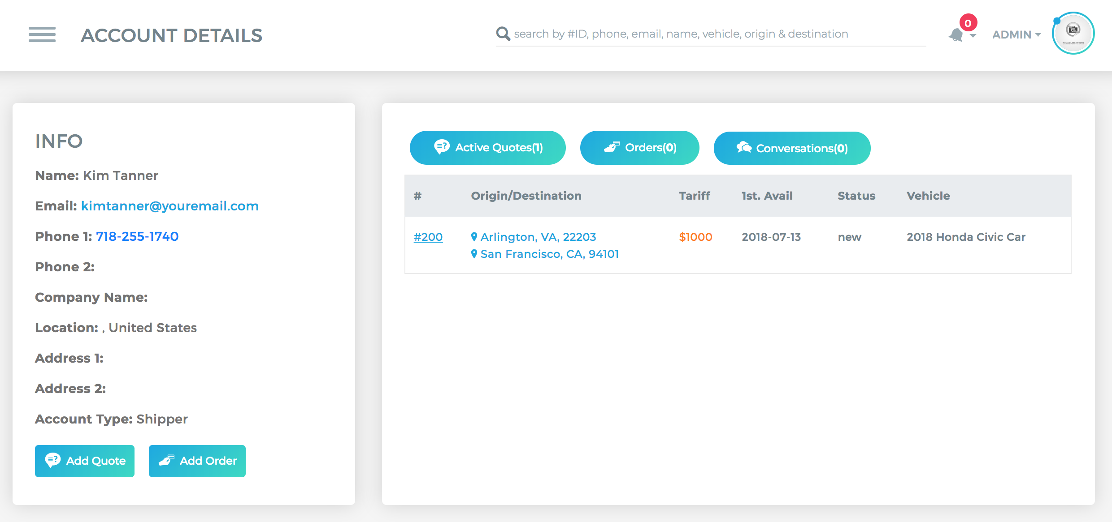This screenshot has height=522, width=1112.
Task: Click the admin profile avatar
Action: pos(1073,33)
